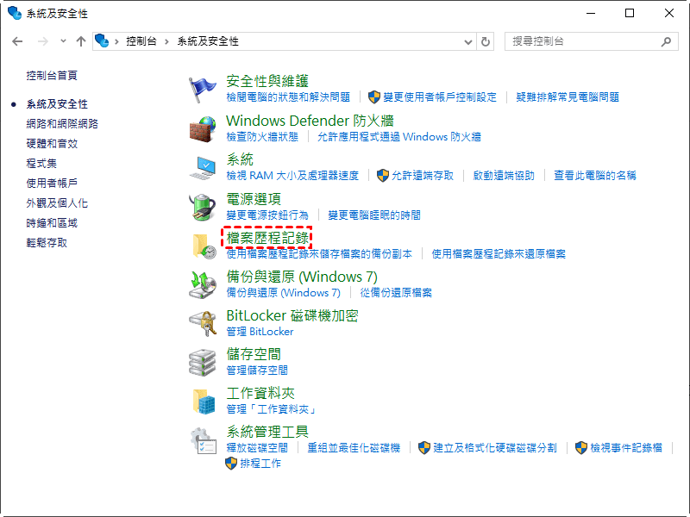Select 程式集 in the sidebar
Image resolution: width=690 pixels, height=517 pixels.
[41, 163]
